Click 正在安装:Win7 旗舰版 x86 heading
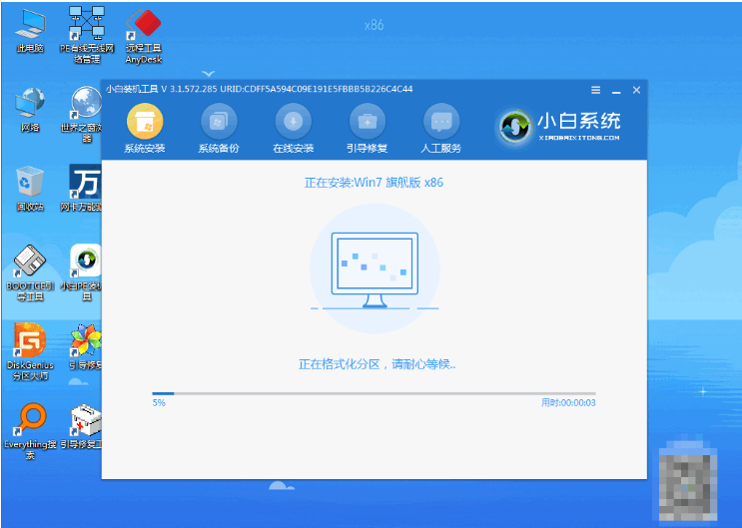 pyautogui.click(x=373, y=183)
